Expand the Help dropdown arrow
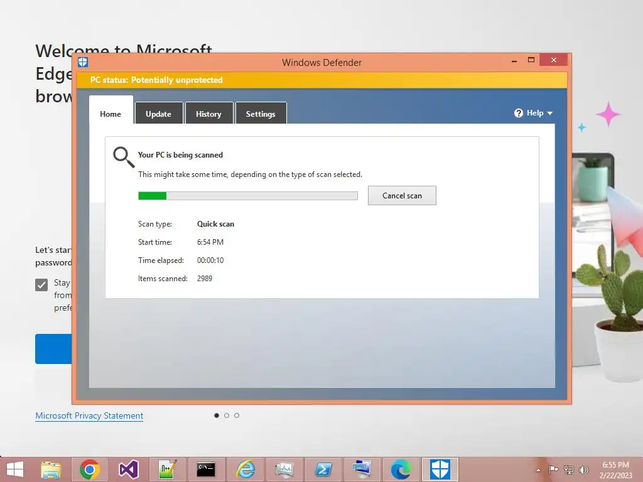This screenshot has height=482, width=643. point(550,113)
